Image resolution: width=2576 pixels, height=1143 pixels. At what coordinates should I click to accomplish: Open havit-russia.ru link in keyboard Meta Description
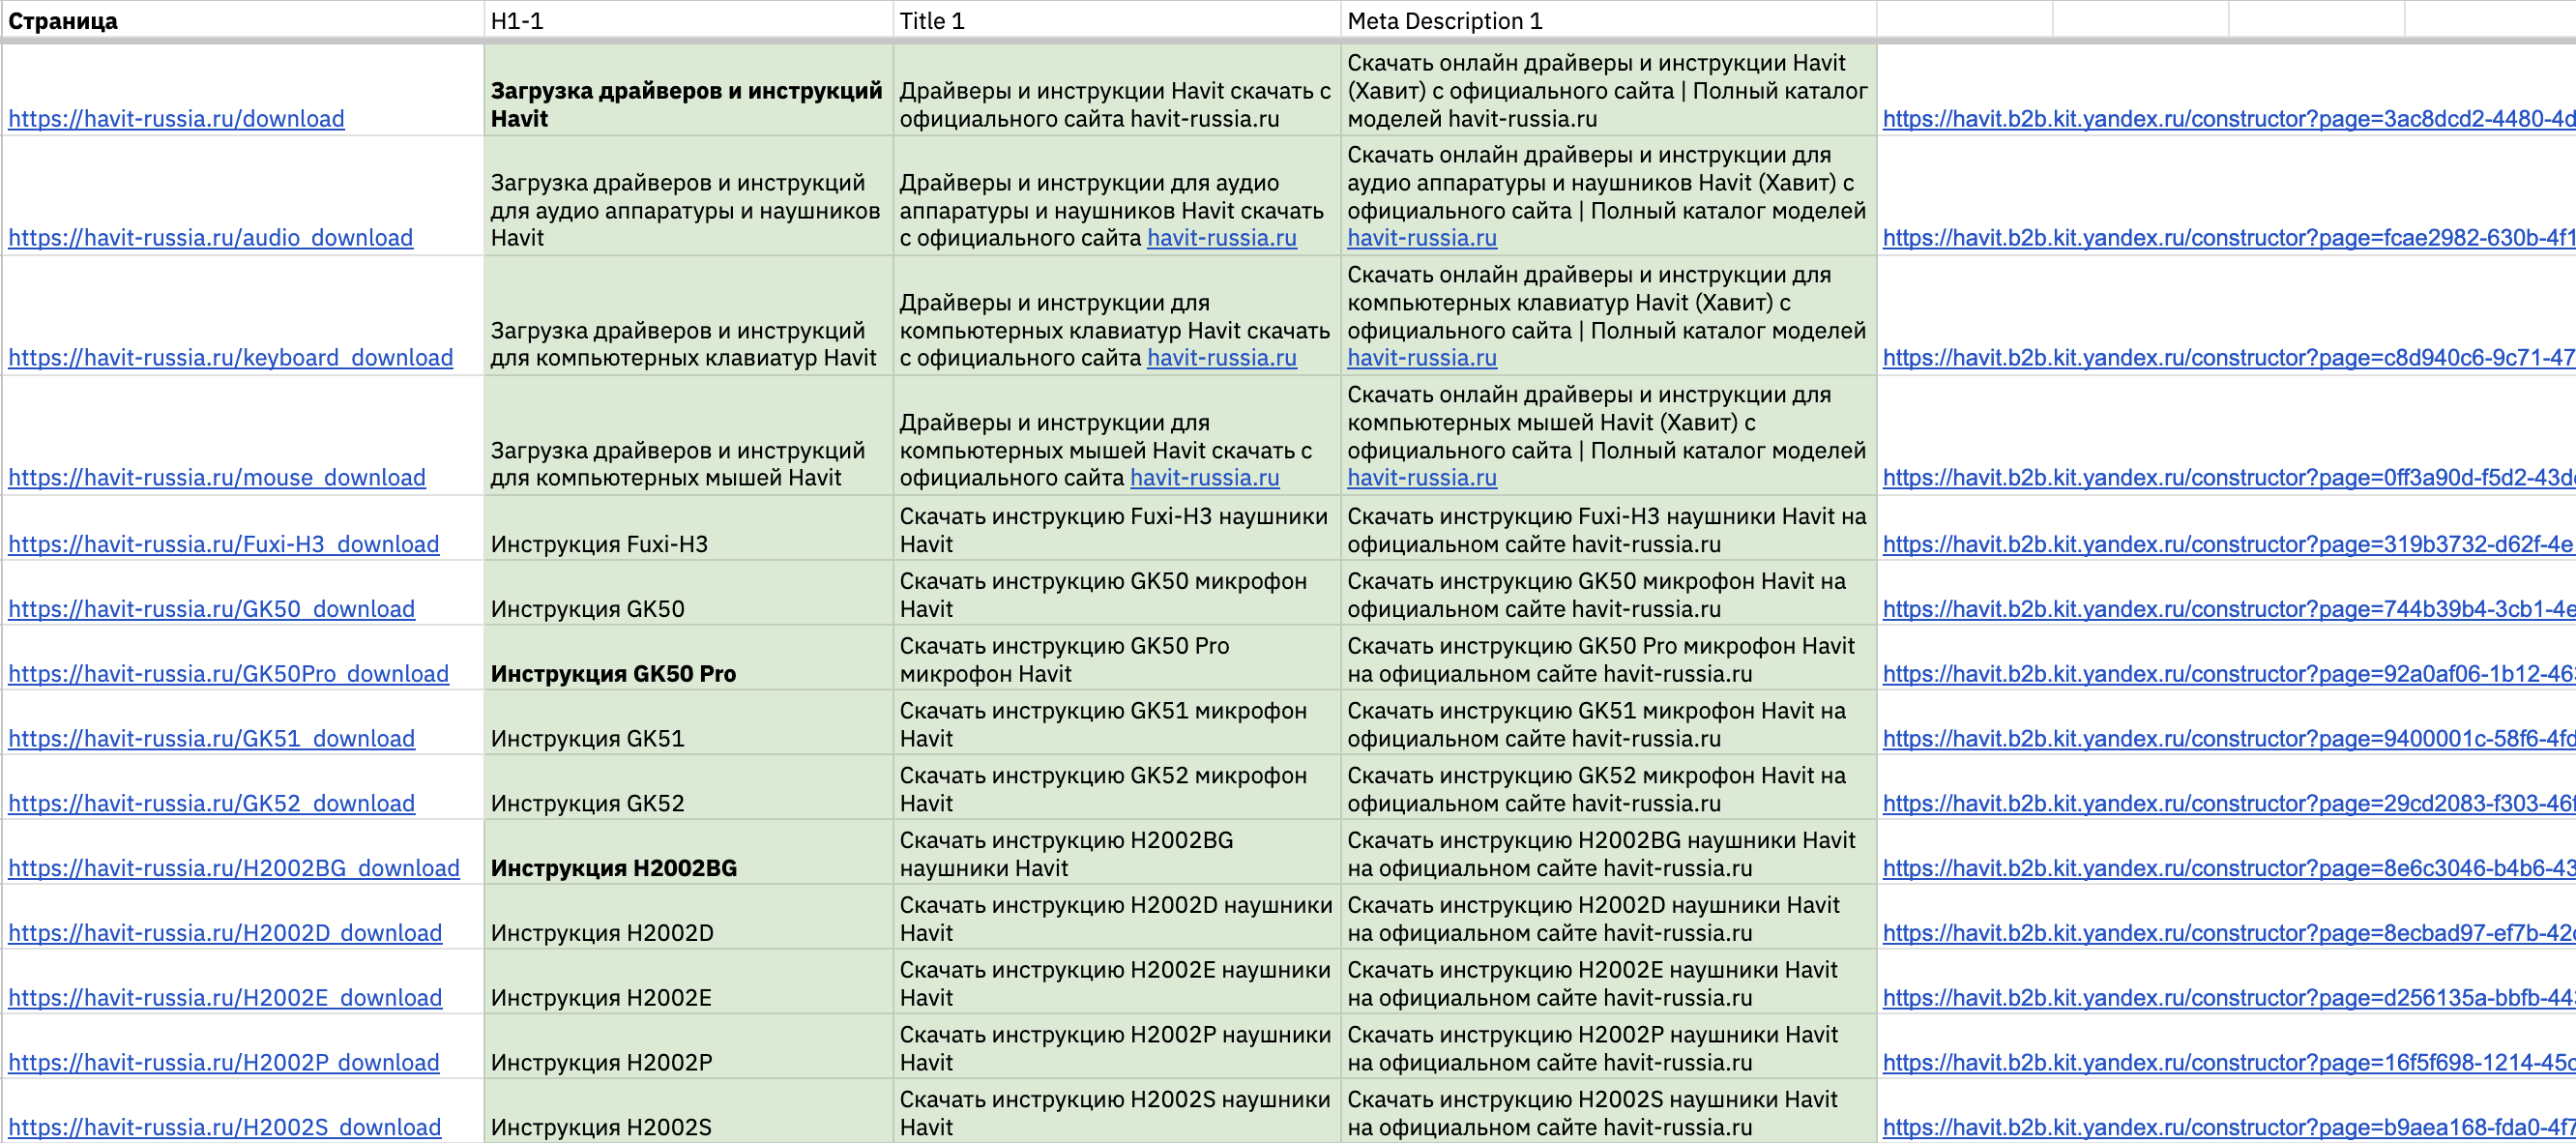pyautogui.click(x=1422, y=357)
